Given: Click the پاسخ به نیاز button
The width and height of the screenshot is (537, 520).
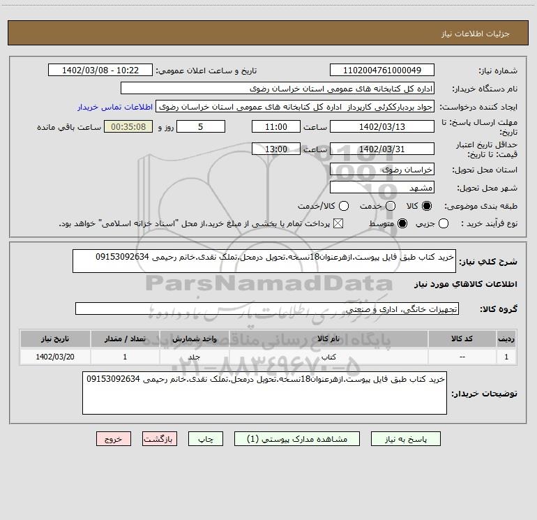Looking at the screenshot, I should coord(405,439).
